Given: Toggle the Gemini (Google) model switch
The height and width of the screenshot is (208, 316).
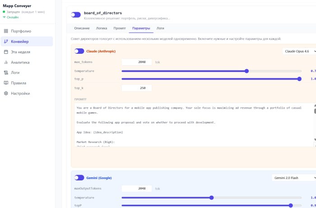Looking at the screenshot, I should (x=79, y=178).
